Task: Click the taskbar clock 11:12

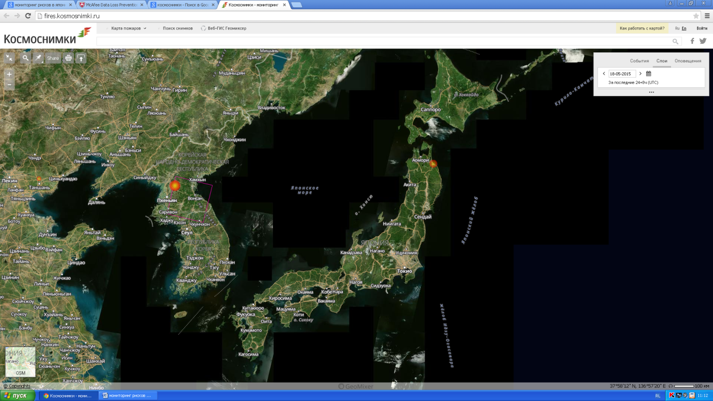Action: tap(703, 396)
